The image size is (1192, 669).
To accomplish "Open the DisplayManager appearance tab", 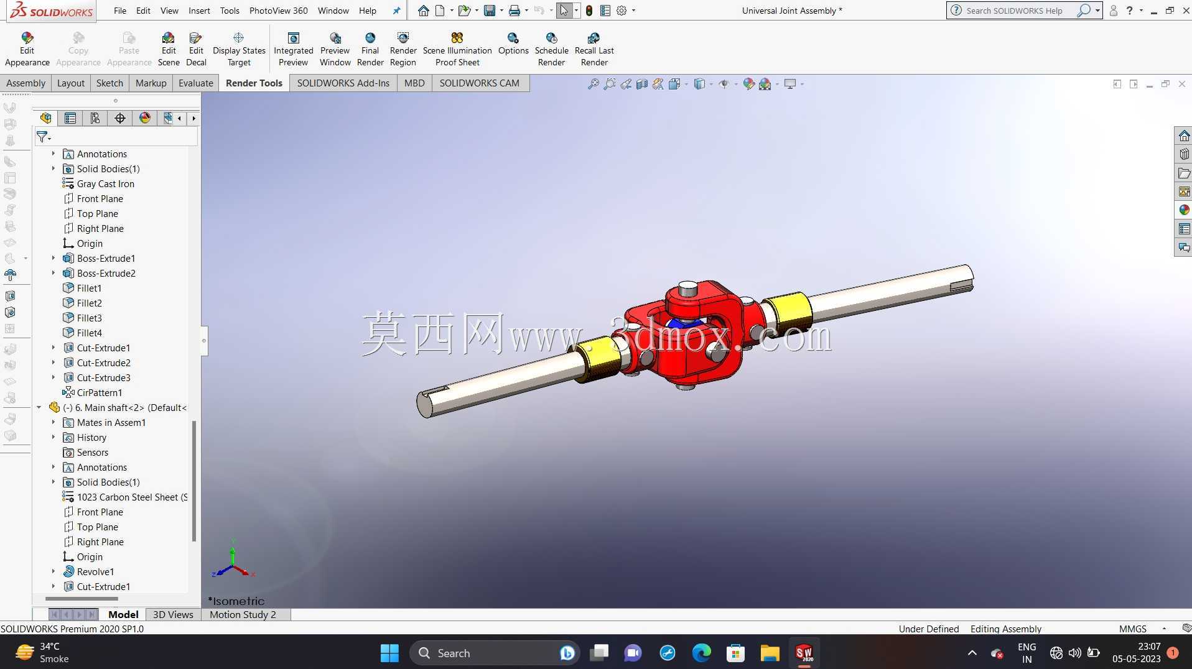I will tap(145, 118).
